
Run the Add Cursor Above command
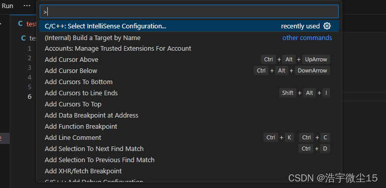click(x=189, y=59)
